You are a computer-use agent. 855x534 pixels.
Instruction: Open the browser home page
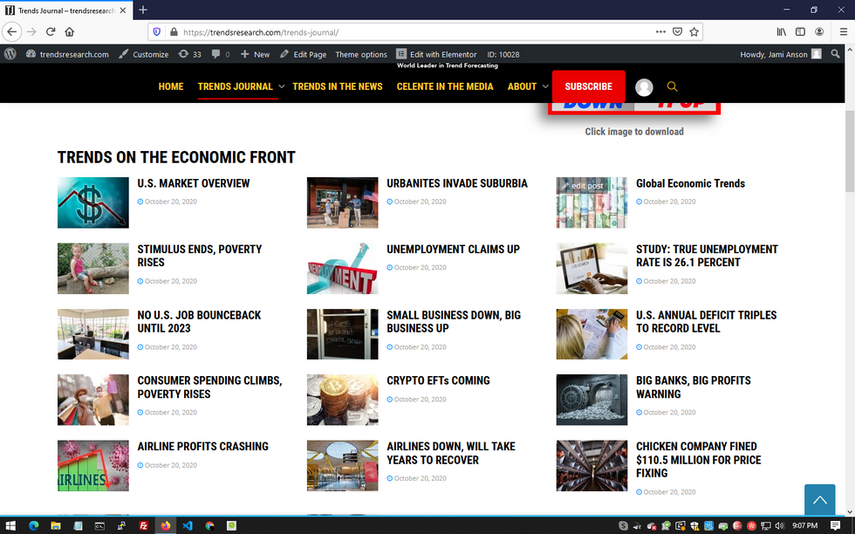(69, 31)
